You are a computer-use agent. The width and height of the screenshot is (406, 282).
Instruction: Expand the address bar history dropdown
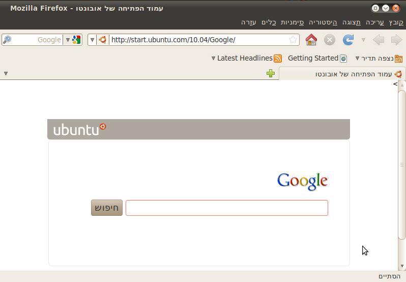tap(92, 40)
